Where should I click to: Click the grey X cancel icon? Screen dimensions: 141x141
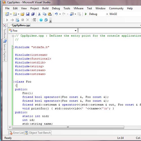click(x=28, y=20)
